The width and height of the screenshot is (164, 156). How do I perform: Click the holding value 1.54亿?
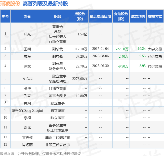point(83,34)
